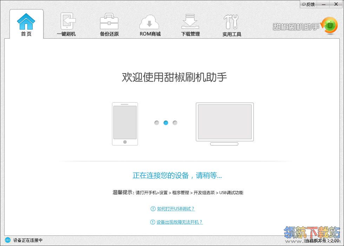Click the 设备正在连接中 status text

pos(28,240)
